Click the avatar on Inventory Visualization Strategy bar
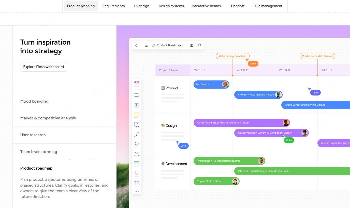Image resolution: width=350 pixels, height=208 pixels. tap(279, 95)
